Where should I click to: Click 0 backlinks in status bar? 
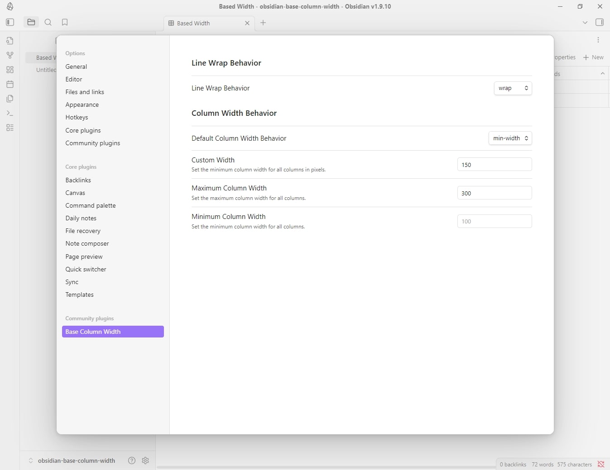coord(513,464)
